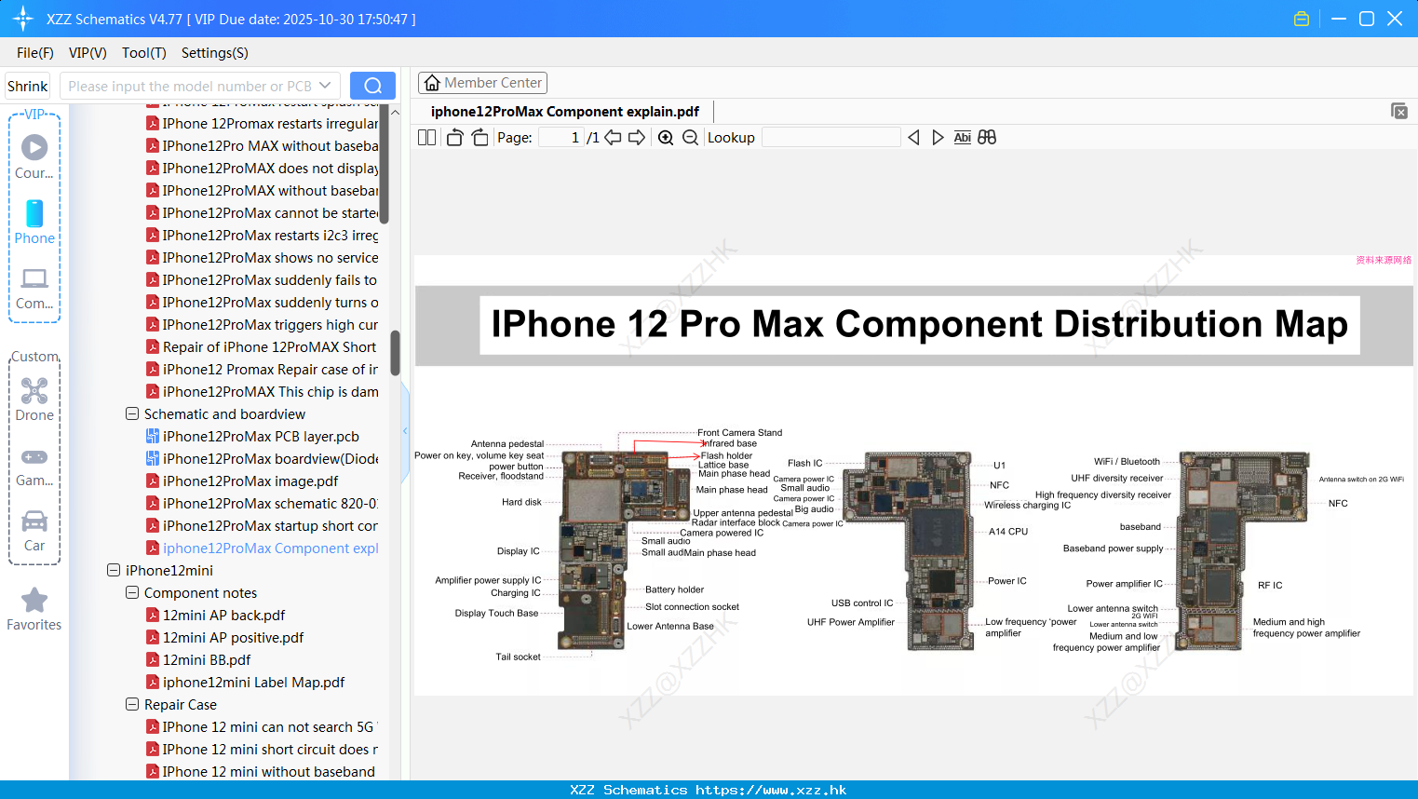Collapse the left panel with splitter arrow
Image resolution: width=1418 pixels, height=799 pixels.
tap(405, 431)
